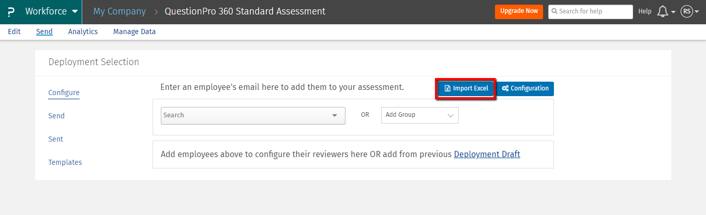
Task: Open Templates in the left sidebar
Action: pos(65,162)
